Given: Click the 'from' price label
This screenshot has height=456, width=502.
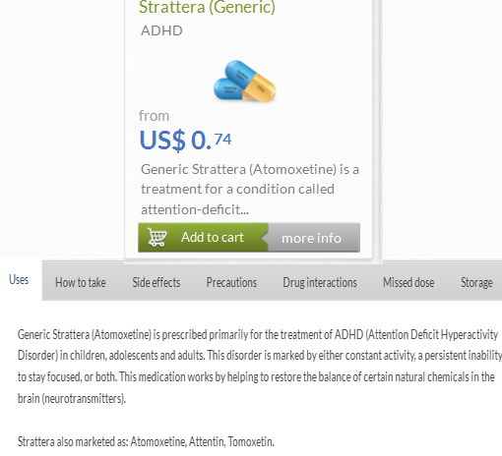Looking at the screenshot, I should [154, 116].
